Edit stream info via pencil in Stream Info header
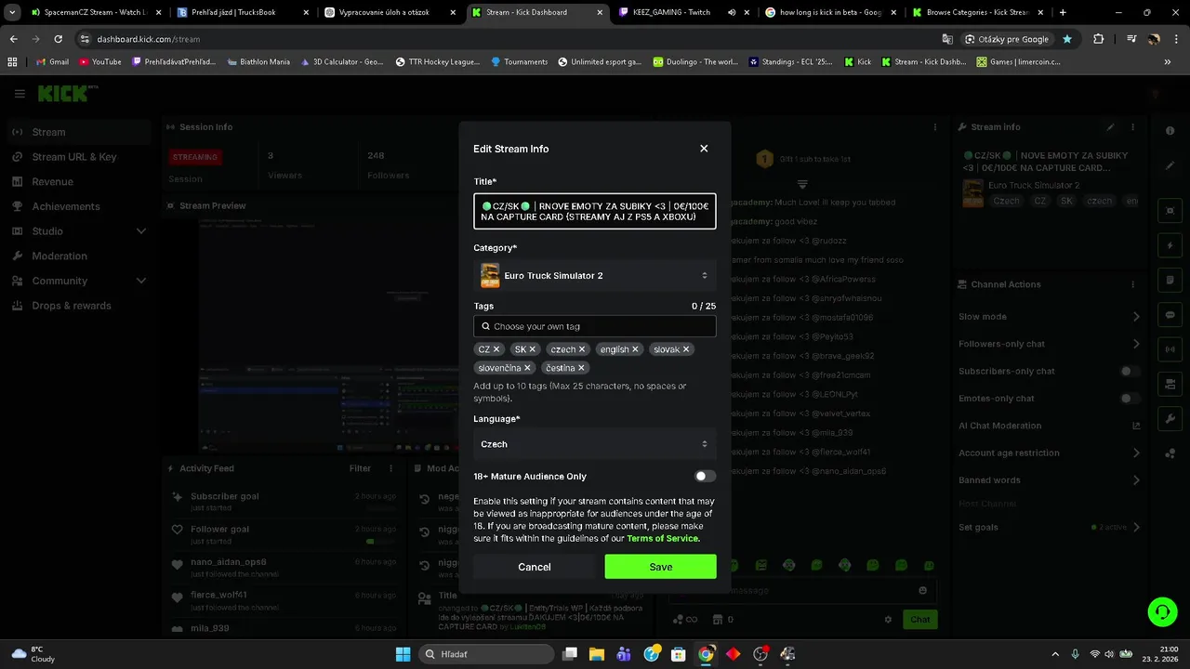This screenshot has width=1190, height=669. (x=1111, y=126)
